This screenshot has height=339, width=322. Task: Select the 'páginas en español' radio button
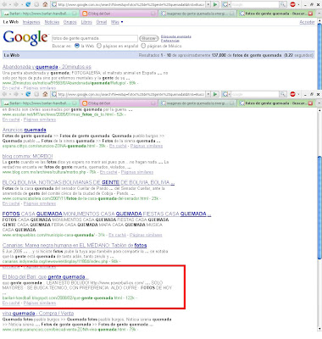click(99, 46)
